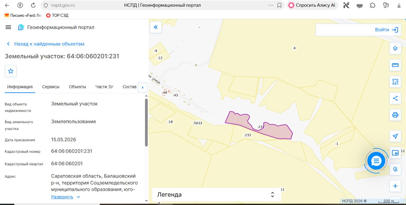Show more tabs with the right arrow
The image size is (406, 205).
[x=143, y=87]
